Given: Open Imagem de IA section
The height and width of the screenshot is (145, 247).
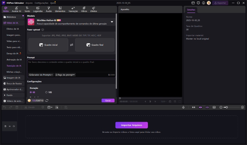Looking at the screenshot, I should (x=13, y=78).
